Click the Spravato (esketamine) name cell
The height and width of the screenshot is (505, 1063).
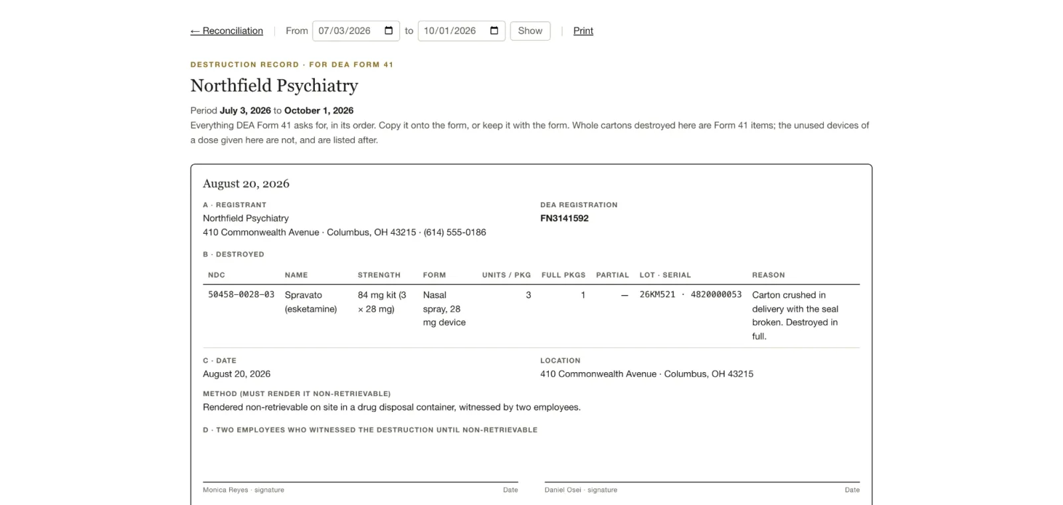pos(311,302)
